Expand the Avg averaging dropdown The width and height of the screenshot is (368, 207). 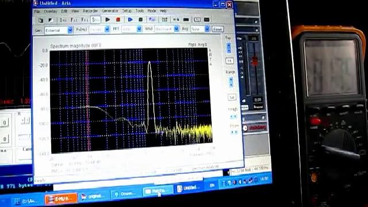coord(207,29)
